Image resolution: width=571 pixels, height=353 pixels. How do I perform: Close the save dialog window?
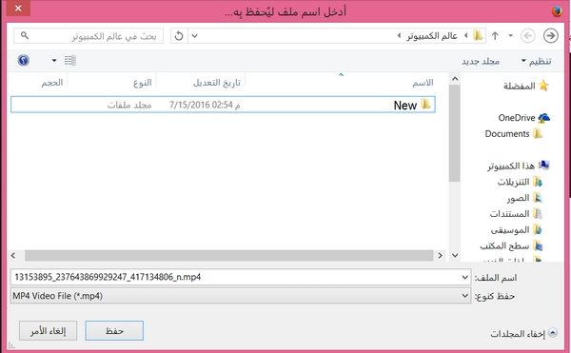pyautogui.click(x=18, y=9)
